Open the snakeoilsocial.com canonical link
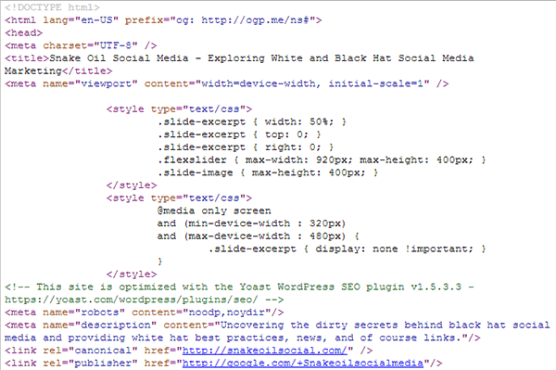The width and height of the screenshot is (556, 370). coord(265,351)
